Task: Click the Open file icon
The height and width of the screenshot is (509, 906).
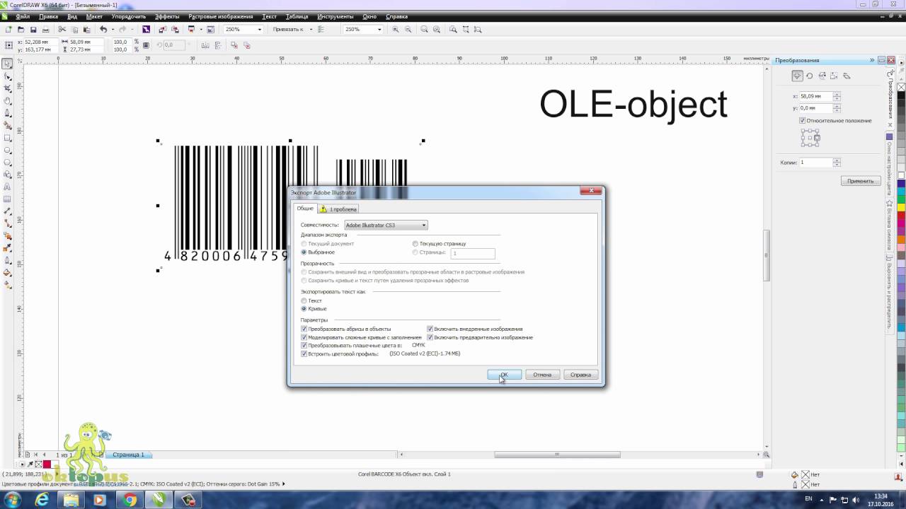Action: click(21, 30)
